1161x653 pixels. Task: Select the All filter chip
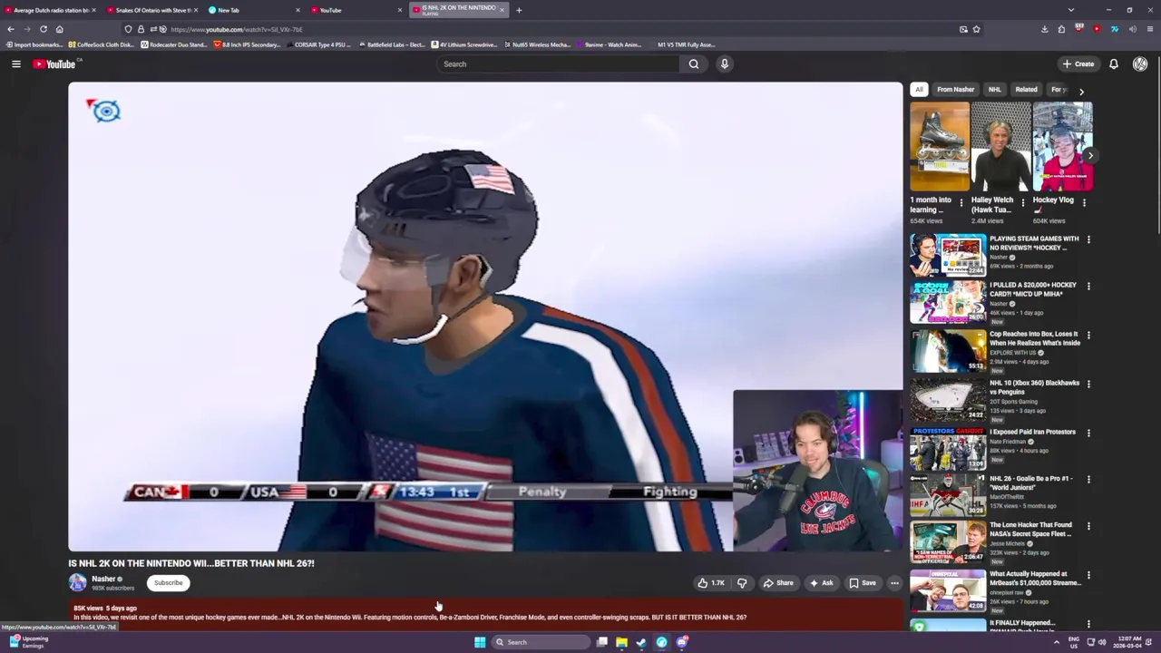(919, 90)
